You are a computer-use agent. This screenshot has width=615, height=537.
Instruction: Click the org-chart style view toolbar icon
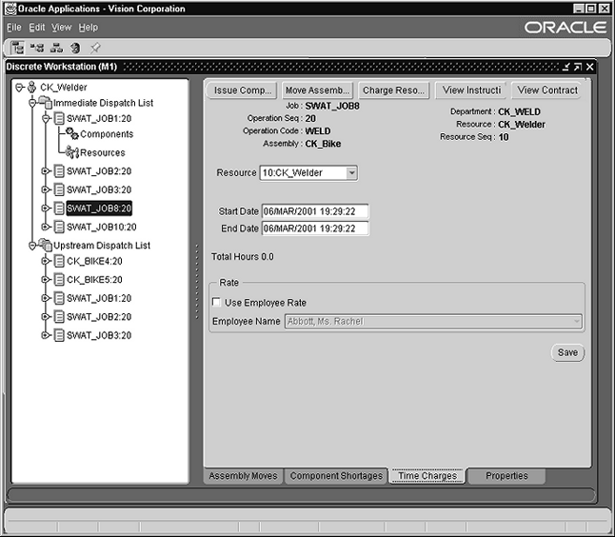(56, 48)
